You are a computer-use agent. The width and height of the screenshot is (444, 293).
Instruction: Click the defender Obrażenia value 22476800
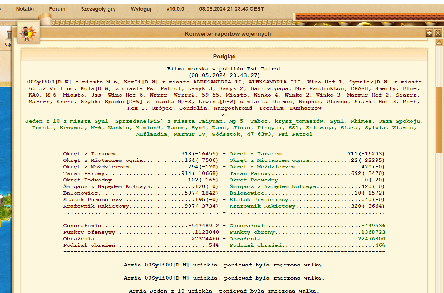[x=372, y=239]
